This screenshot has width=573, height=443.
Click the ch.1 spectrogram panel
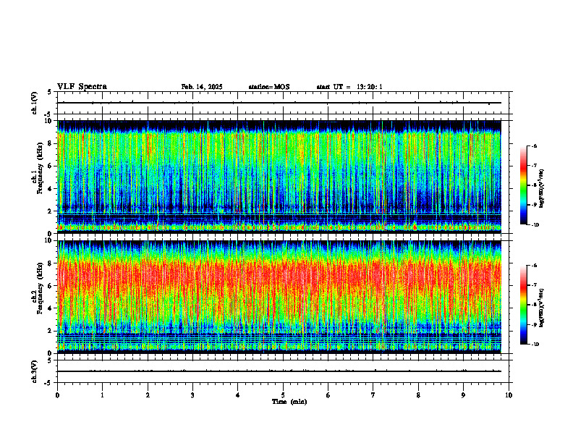(x=279, y=177)
